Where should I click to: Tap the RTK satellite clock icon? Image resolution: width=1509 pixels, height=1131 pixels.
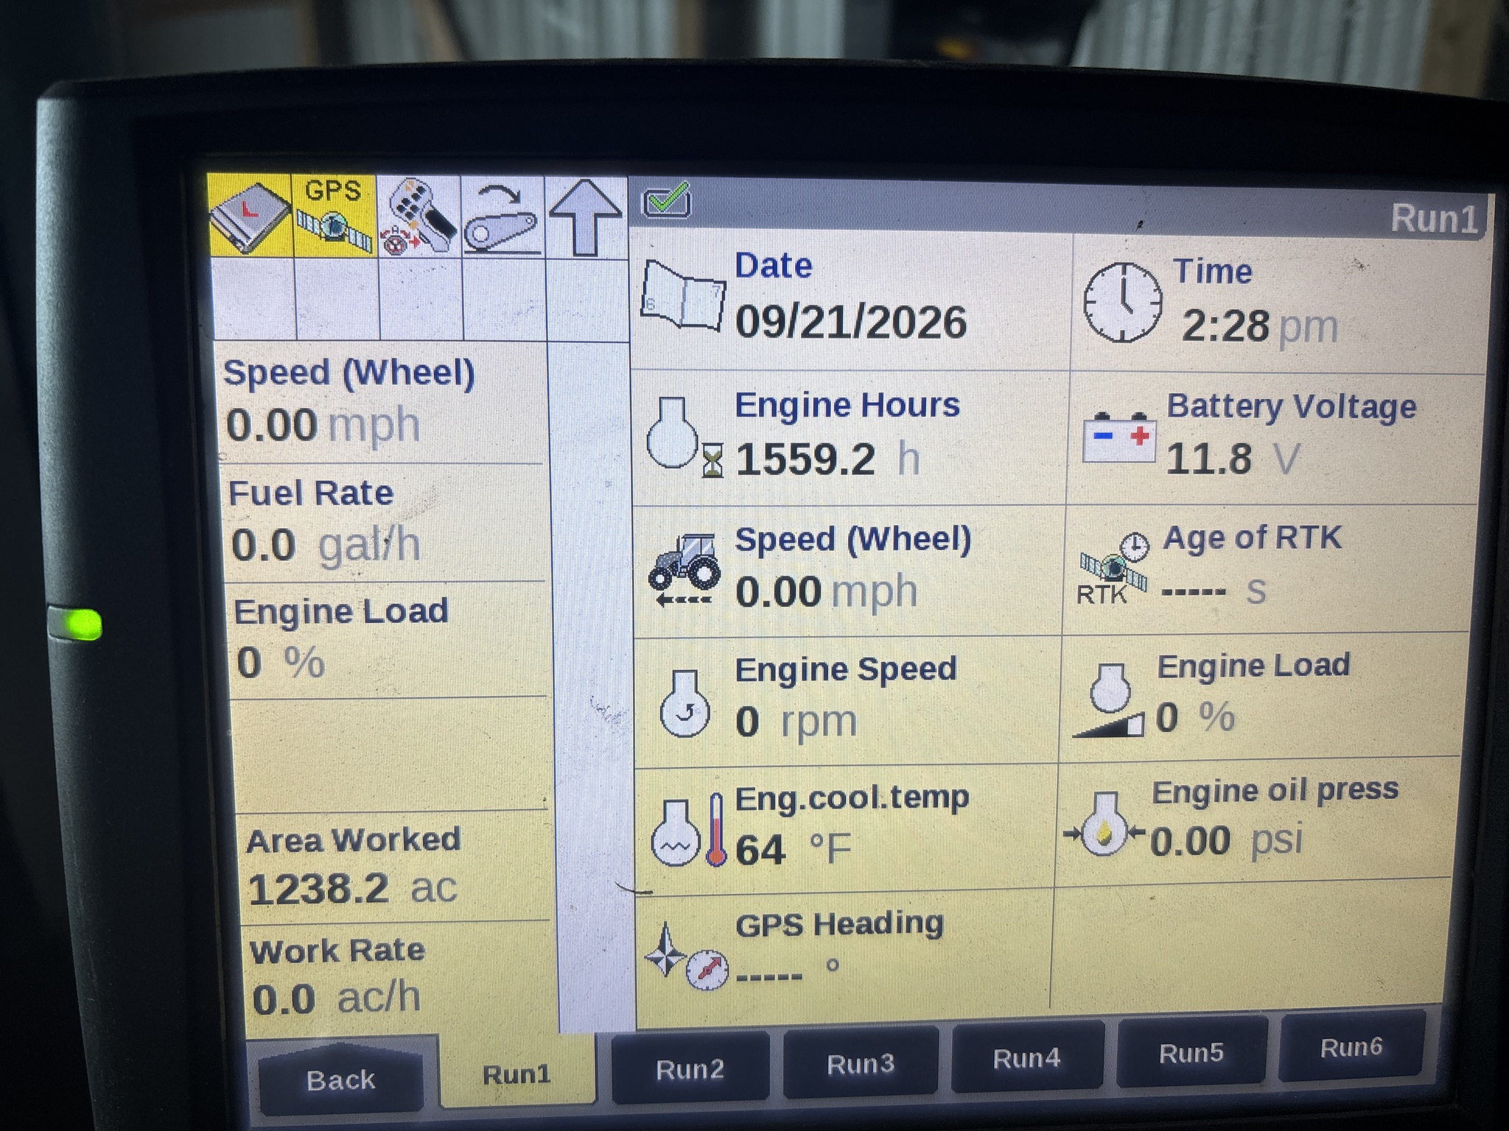1114,568
